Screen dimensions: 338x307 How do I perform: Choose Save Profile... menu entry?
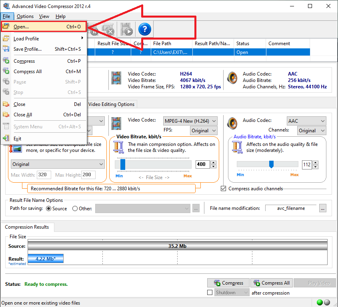coord(44,49)
